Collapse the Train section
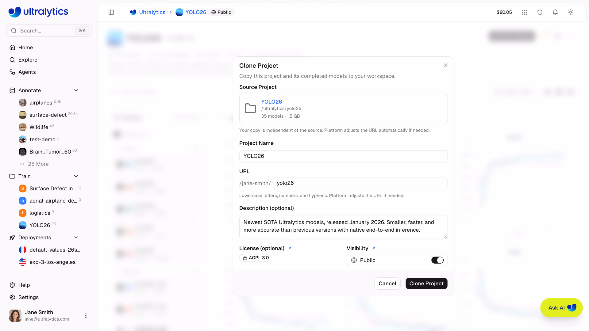Screen dimensions: 589x331 point(76,176)
